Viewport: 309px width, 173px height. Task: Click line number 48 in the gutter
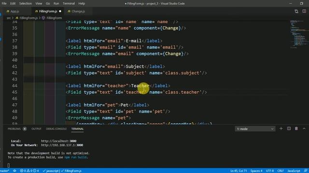tap(14, 111)
